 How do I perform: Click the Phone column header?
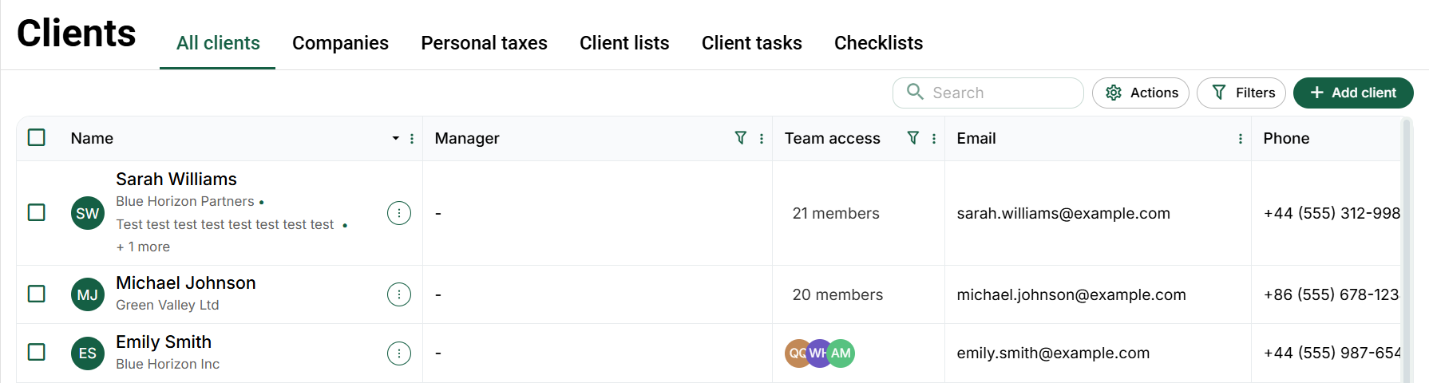1286,138
